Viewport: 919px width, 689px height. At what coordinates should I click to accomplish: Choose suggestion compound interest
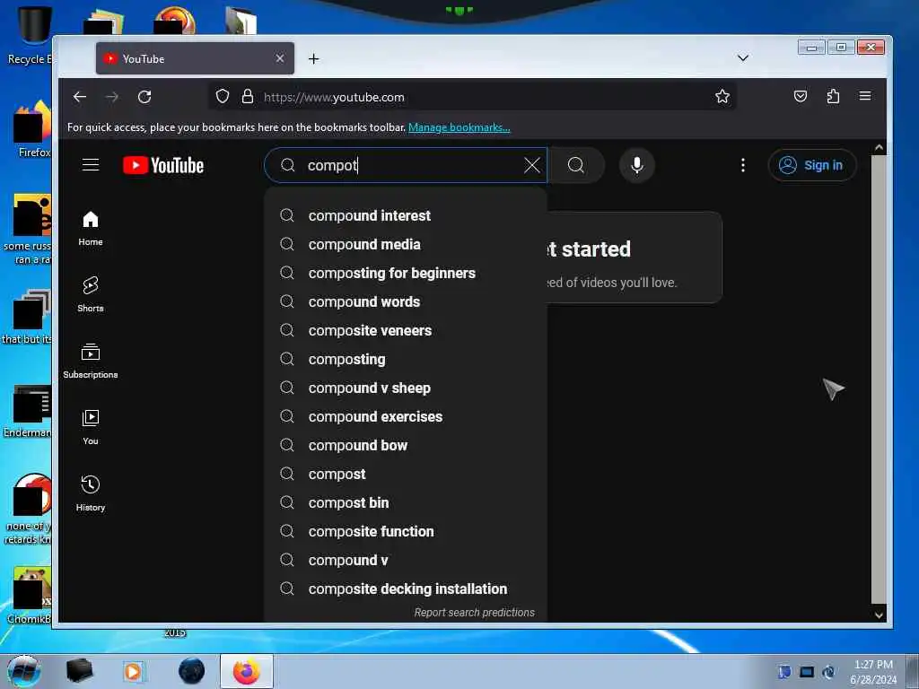[x=406, y=215]
